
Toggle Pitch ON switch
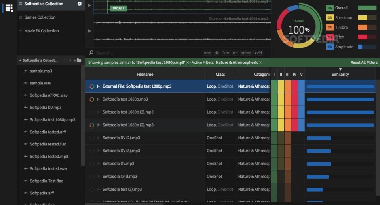pyautogui.click(x=330, y=37)
